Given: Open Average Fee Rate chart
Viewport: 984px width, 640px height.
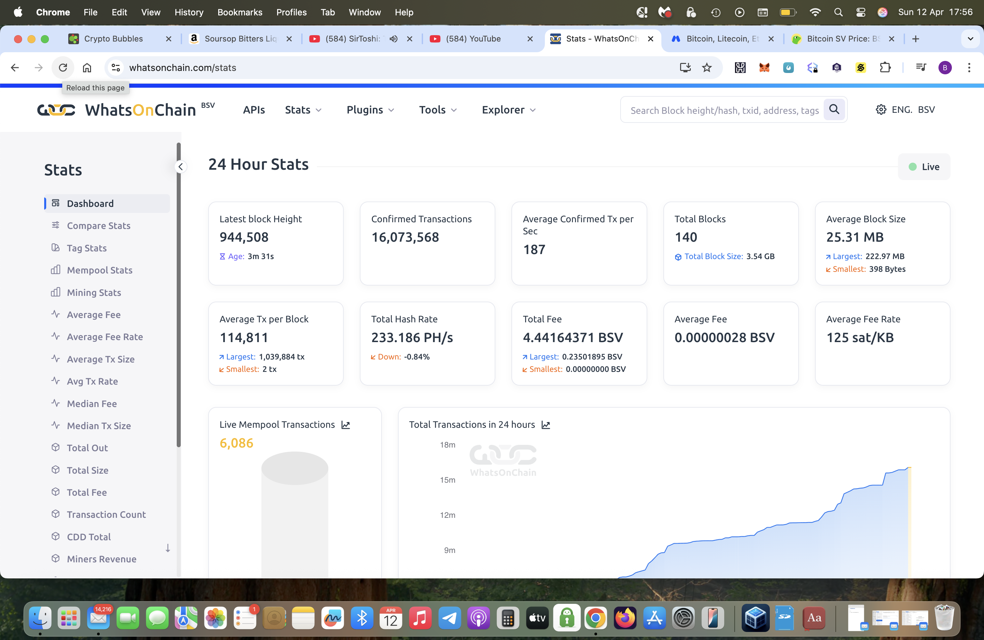Looking at the screenshot, I should 105,337.
